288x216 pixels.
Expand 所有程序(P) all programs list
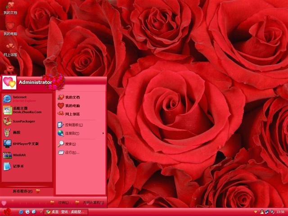[27, 191]
